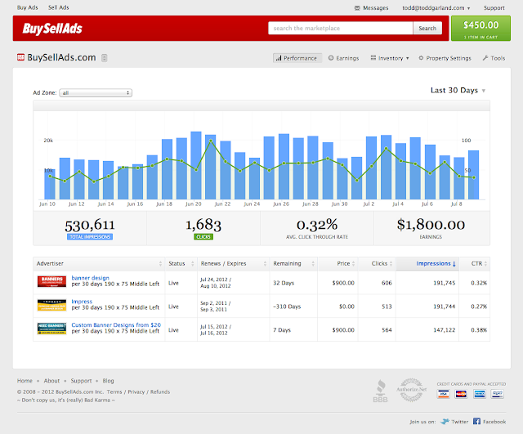Open the Impress advertiser link
523x434 pixels.
coord(82,302)
